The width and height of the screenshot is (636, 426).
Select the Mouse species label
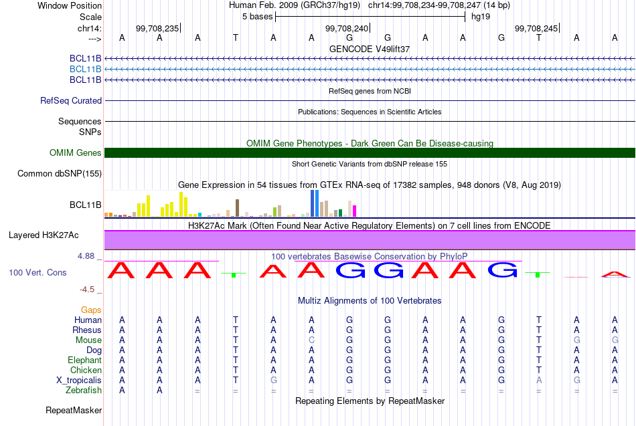[88, 340]
